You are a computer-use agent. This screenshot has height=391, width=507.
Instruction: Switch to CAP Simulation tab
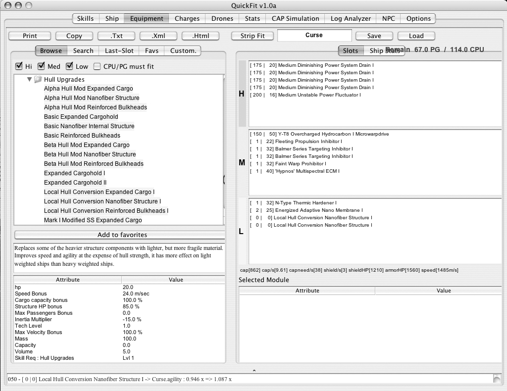pos(295,18)
